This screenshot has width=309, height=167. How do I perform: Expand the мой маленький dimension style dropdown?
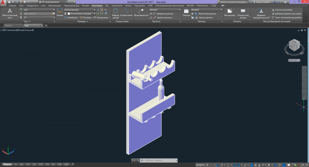80,10
